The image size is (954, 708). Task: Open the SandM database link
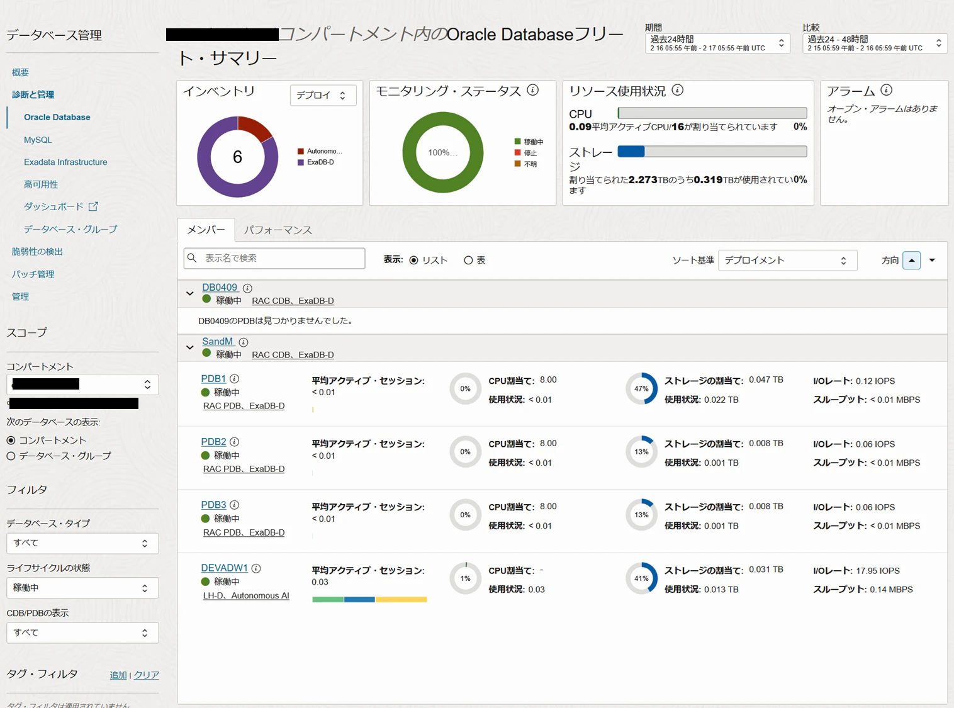(x=218, y=342)
